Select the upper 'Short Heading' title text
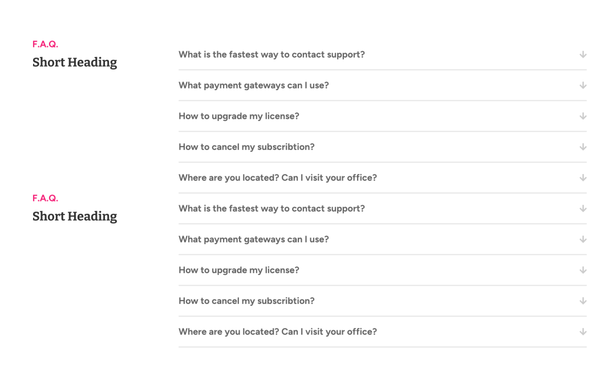This screenshot has width=616, height=385. coord(75,63)
